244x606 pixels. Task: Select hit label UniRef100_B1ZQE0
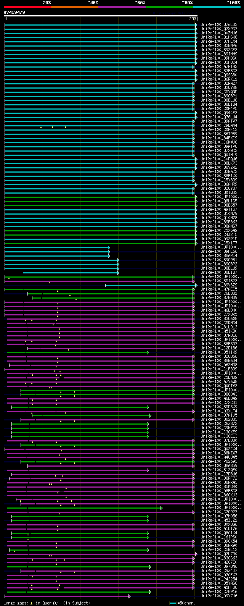point(219,470)
